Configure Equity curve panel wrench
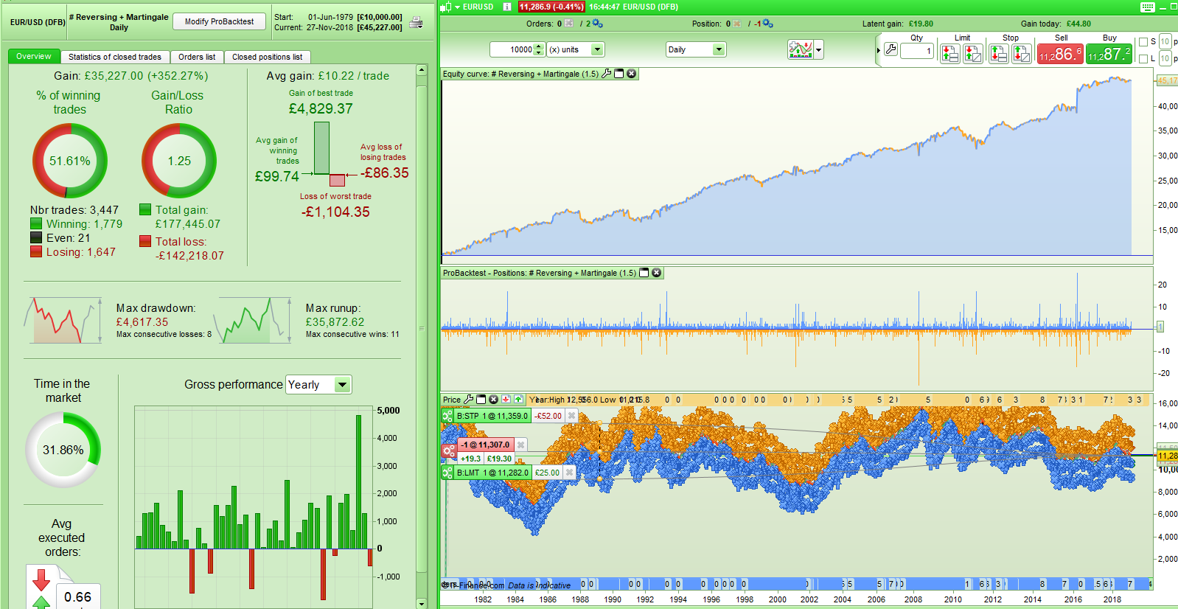This screenshot has height=609, width=1178. [x=607, y=74]
